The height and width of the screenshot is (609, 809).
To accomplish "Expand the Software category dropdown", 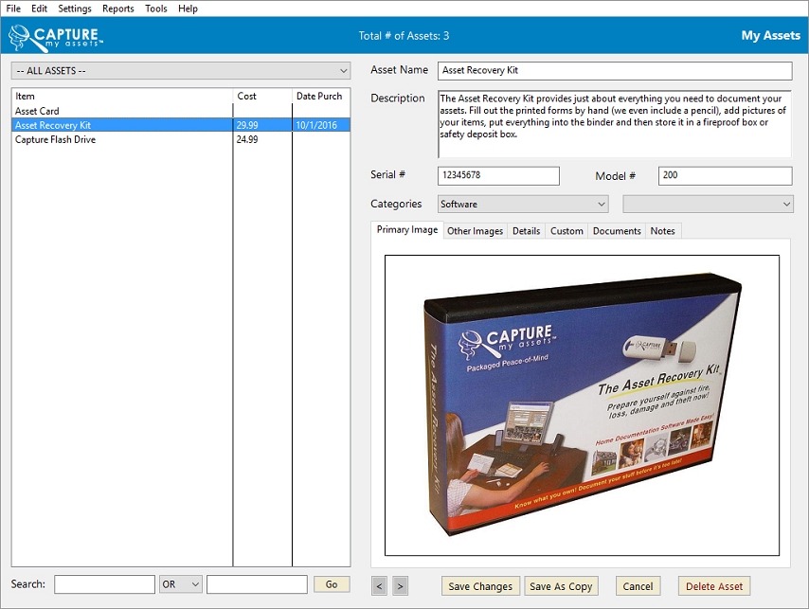I will pos(523,204).
